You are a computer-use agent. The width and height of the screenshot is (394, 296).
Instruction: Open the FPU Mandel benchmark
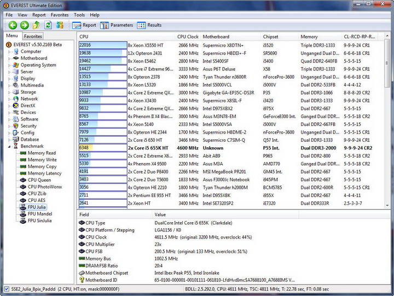coord(40,214)
